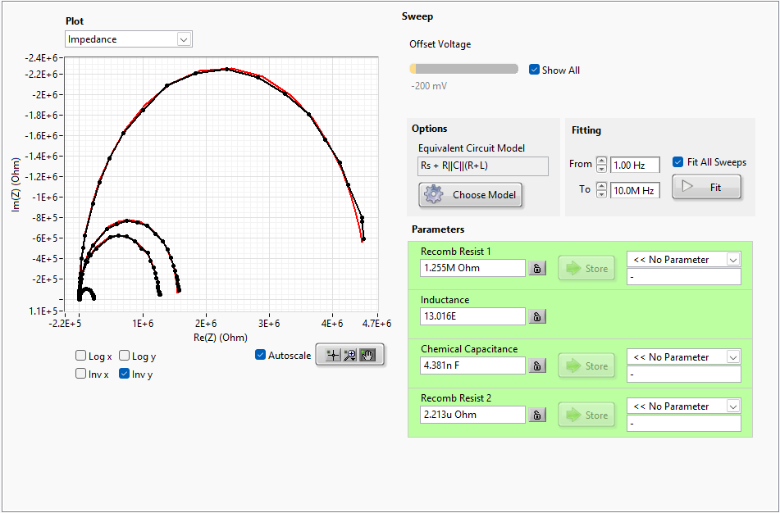Toggle lock icon beside Recomb Resist 2
Image resolution: width=780 pixels, height=513 pixels.
click(x=537, y=415)
